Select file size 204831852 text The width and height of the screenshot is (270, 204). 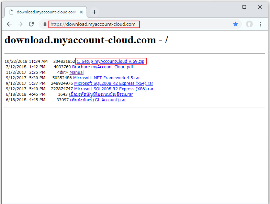point(64,61)
